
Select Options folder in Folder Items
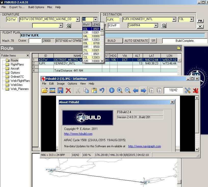(x=15, y=73)
